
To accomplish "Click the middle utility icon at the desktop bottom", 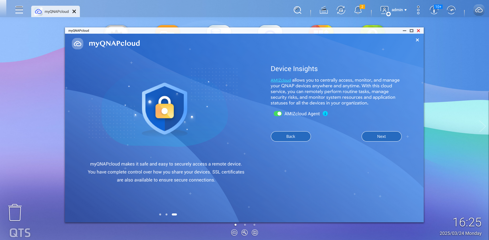I will pos(244,233).
